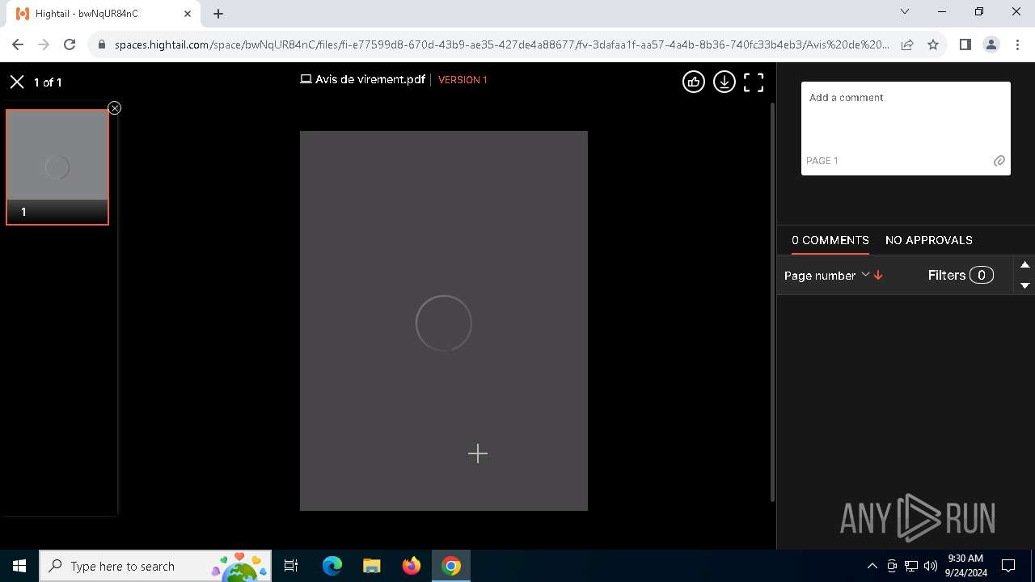Reload the Hightail page
The height and width of the screenshot is (582, 1035).
70,45
